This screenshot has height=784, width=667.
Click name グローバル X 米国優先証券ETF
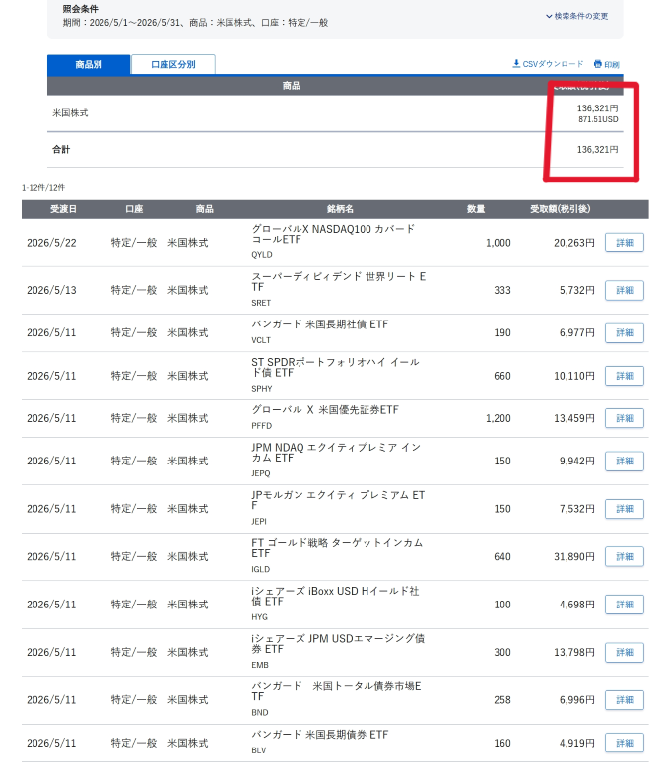pos(325,410)
